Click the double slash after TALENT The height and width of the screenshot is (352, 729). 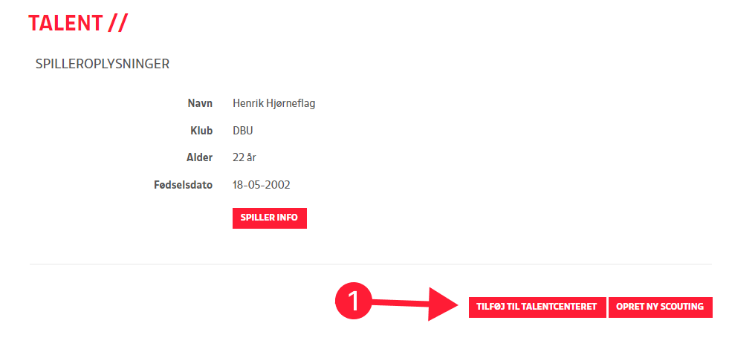(x=117, y=23)
